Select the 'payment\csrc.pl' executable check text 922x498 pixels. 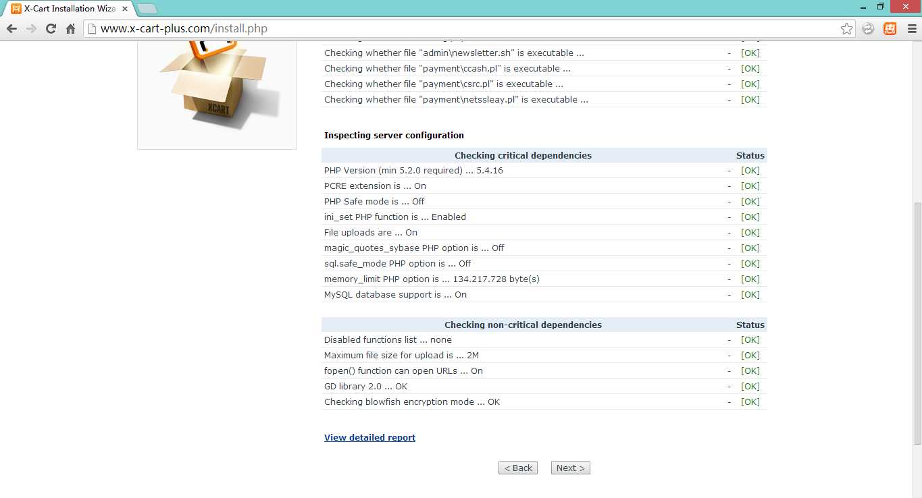[444, 84]
